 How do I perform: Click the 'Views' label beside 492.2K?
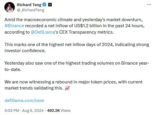click(x=65, y=110)
